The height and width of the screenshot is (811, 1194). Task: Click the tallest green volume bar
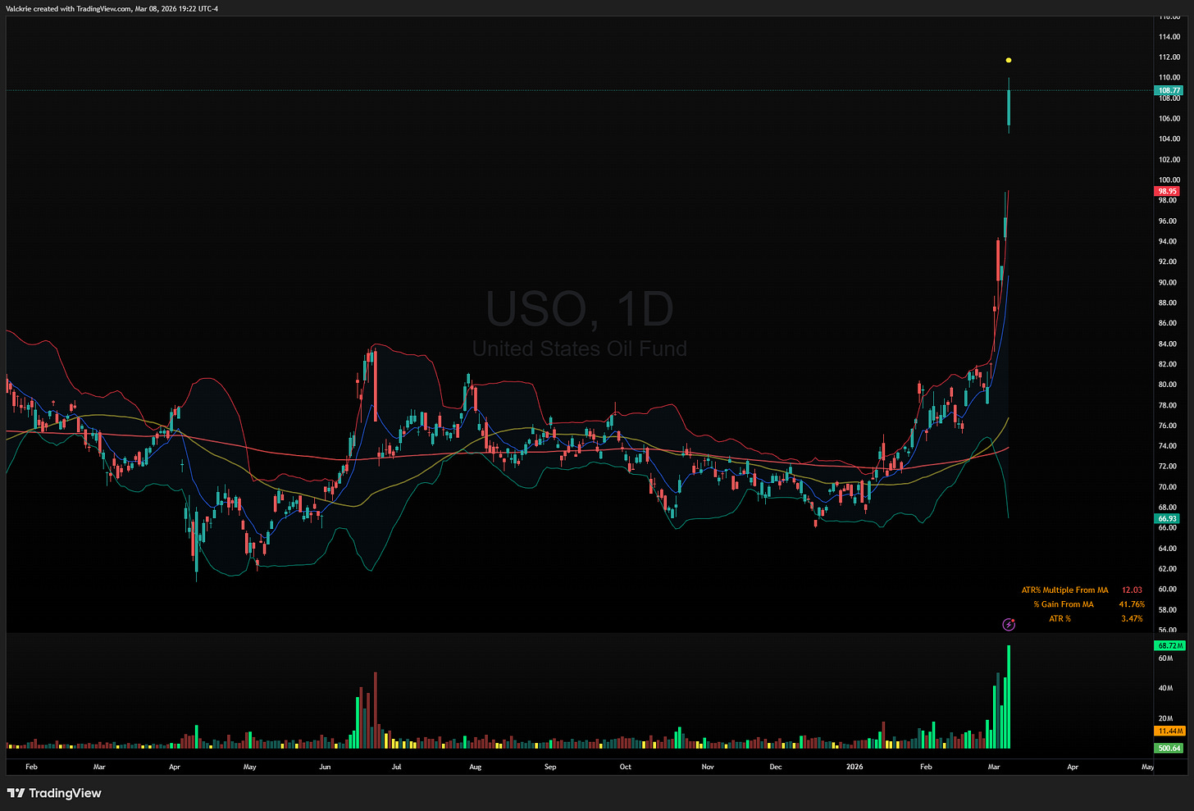[x=1009, y=697]
